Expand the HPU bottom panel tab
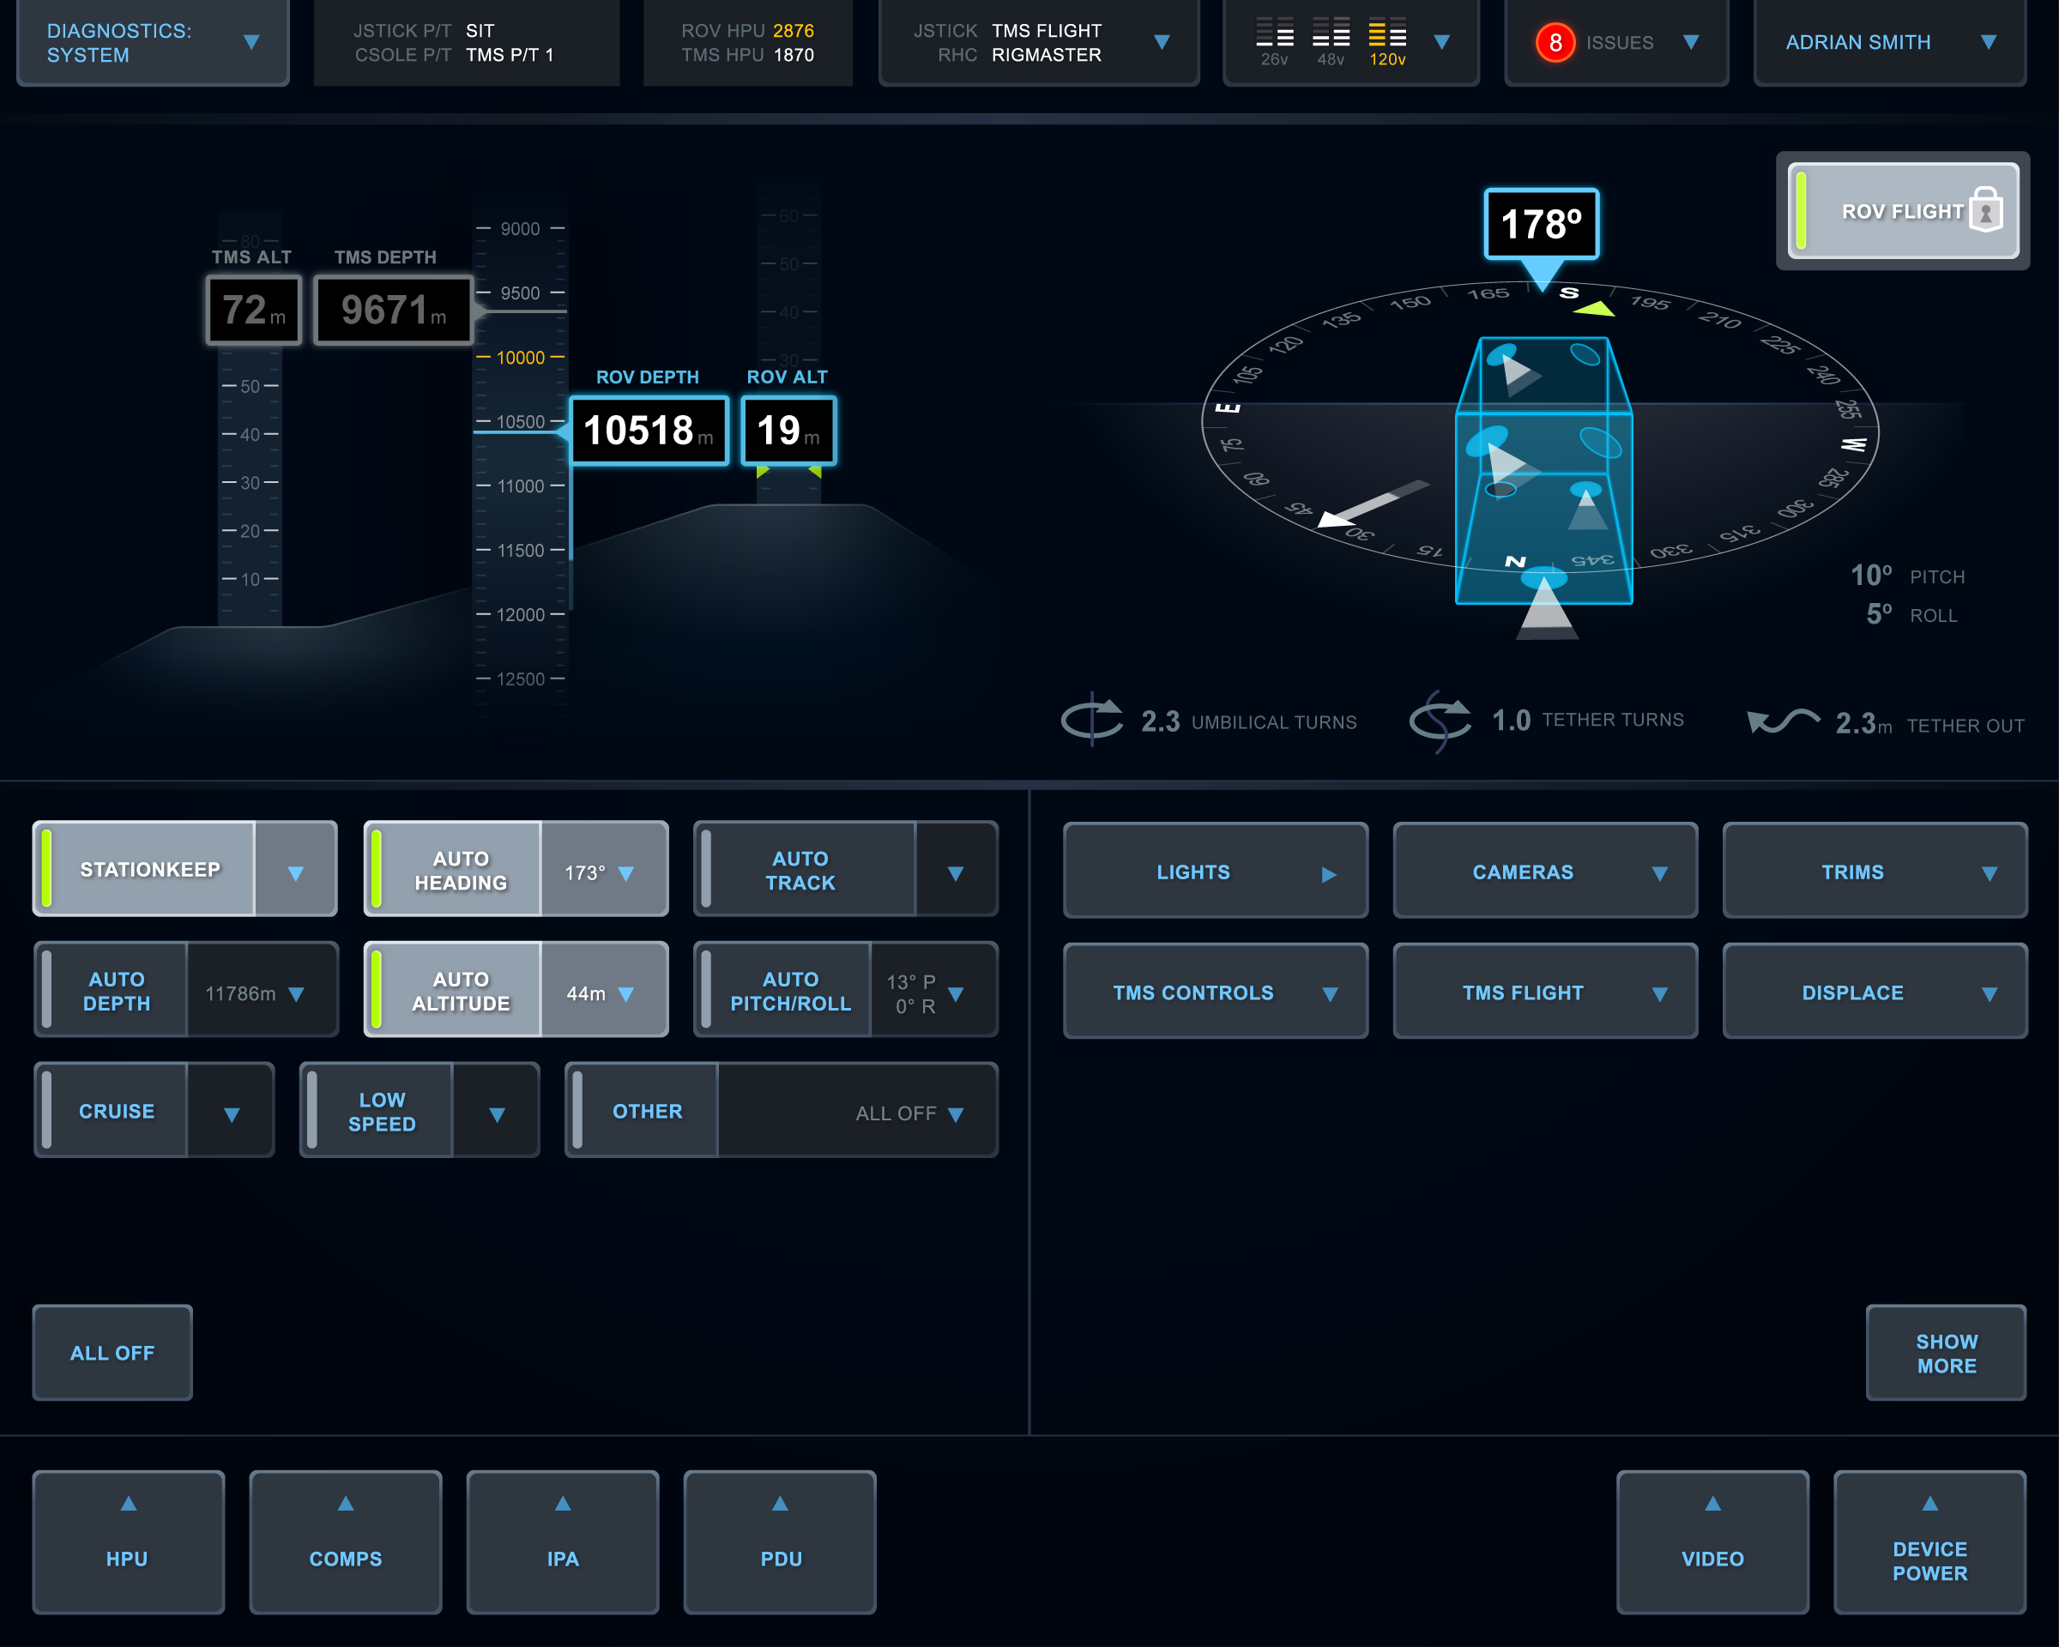The width and height of the screenshot is (2059, 1647). [x=128, y=1541]
